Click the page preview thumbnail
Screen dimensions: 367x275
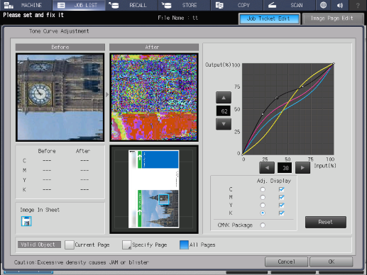tap(154, 189)
